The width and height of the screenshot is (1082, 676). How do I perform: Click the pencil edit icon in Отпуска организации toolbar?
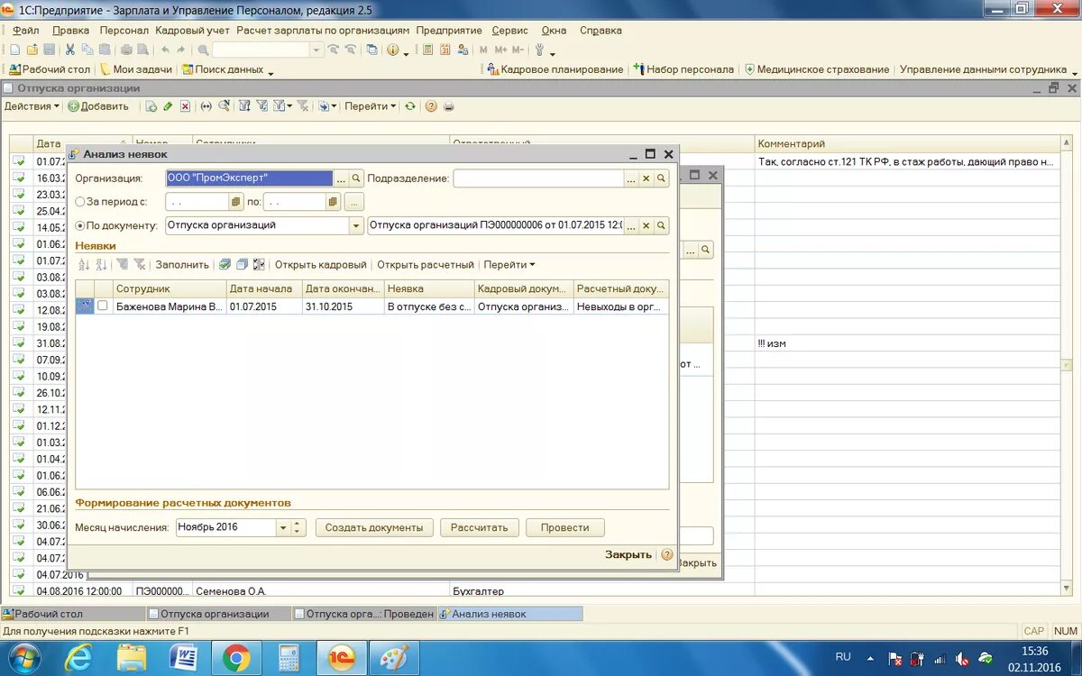168,106
